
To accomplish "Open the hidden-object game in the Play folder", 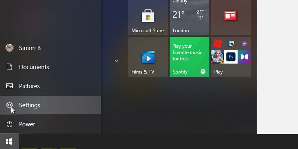I will pos(217,57).
